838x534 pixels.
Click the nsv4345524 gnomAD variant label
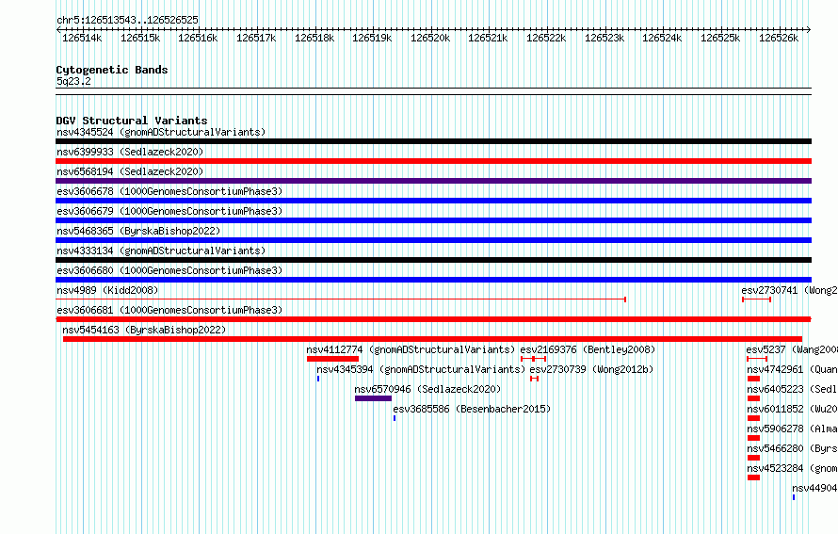(161, 132)
